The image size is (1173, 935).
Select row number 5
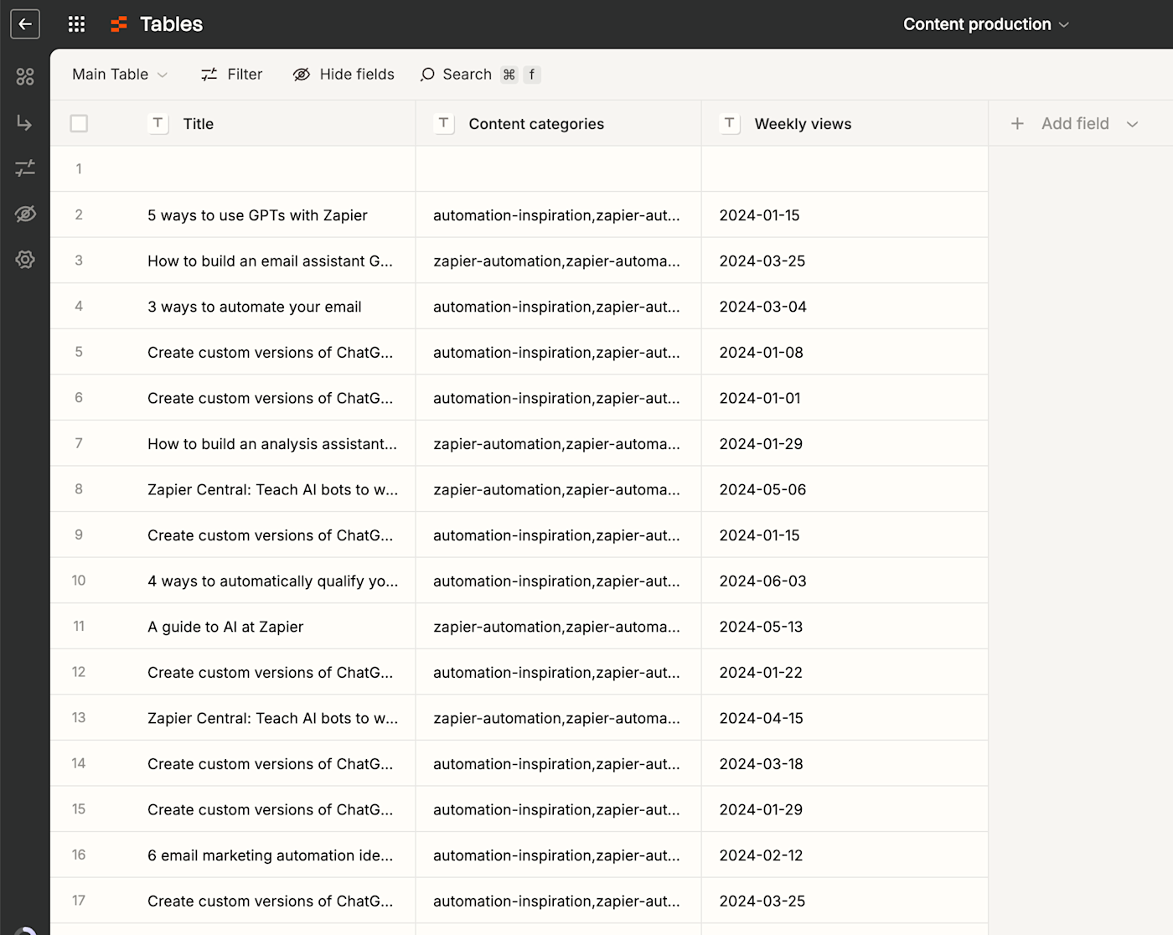[x=79, y=352]
